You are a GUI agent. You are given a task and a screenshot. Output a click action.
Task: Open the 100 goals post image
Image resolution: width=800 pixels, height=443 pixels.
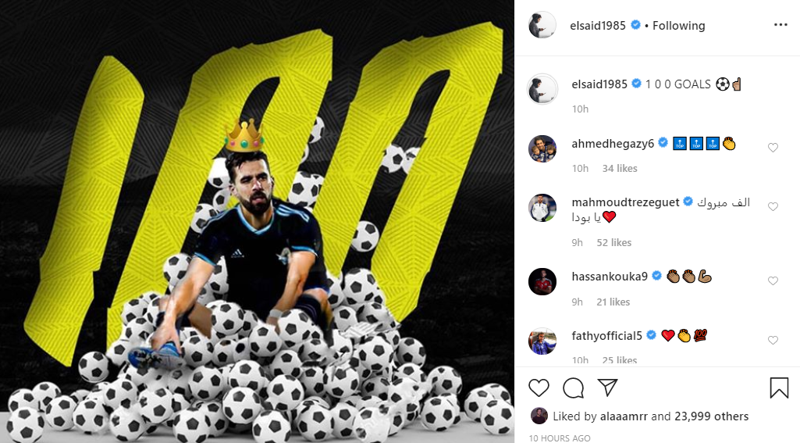click(x=257, y=221)
